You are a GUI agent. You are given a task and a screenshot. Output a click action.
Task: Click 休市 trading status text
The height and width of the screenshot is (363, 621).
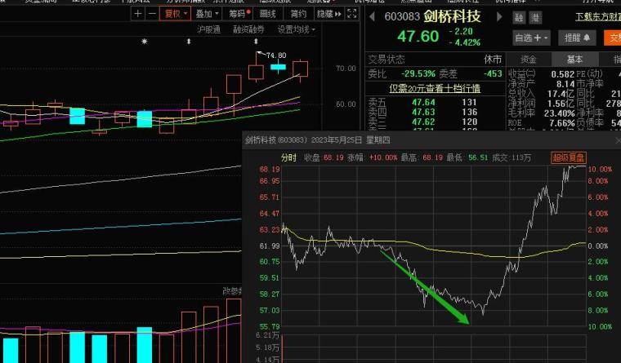click(493, 60)
